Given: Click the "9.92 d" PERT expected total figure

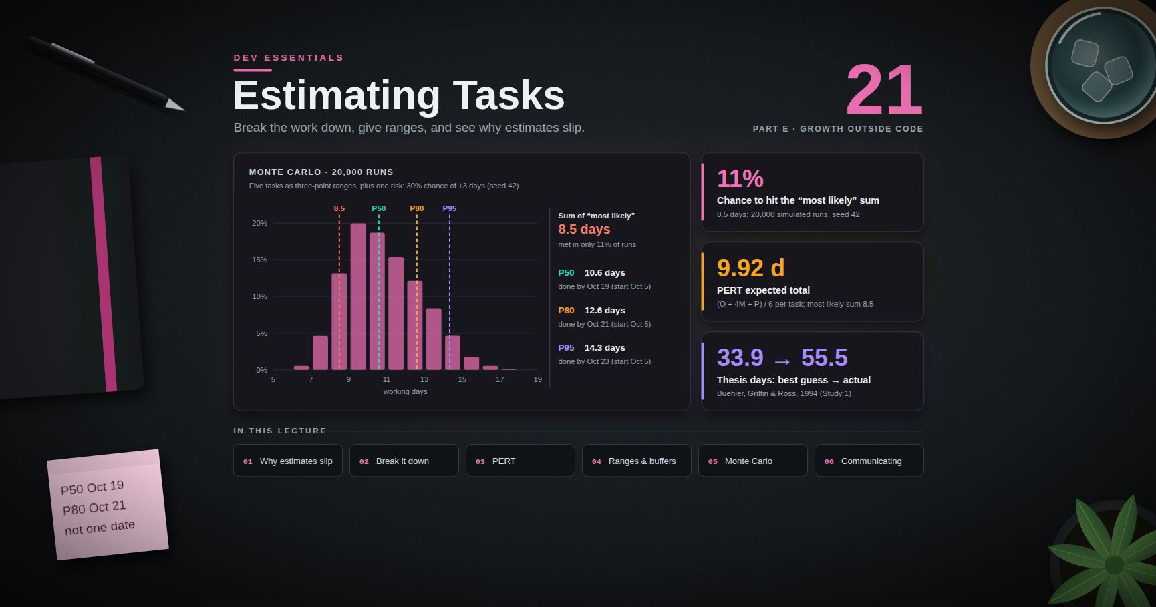Looking at the screenshot, I should pyautogui.click(x=750, y=268).
